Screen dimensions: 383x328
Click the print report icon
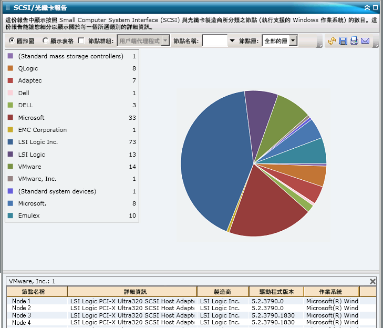coord(354,41)
